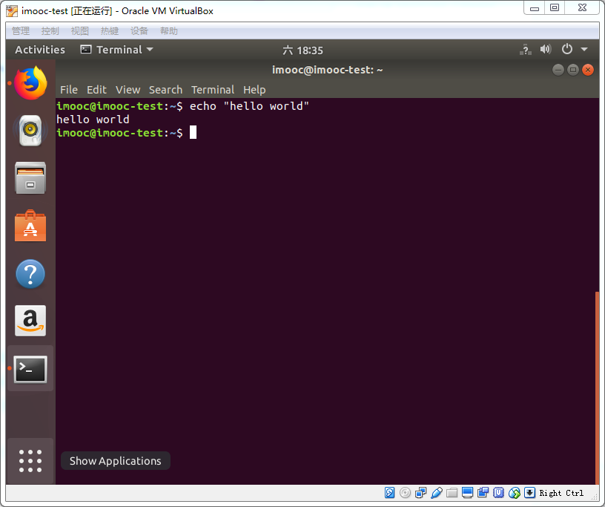The height and width of the screenshot is (507, 605).
Task: Click the Show Applications grid icon
Action: 30,461
